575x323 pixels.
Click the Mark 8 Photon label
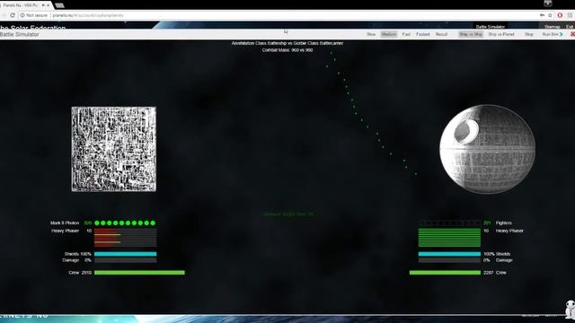65,223
